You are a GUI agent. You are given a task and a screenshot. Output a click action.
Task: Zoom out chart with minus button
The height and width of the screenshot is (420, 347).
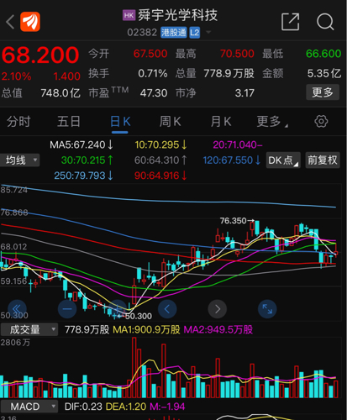click(x=67, y=309)
